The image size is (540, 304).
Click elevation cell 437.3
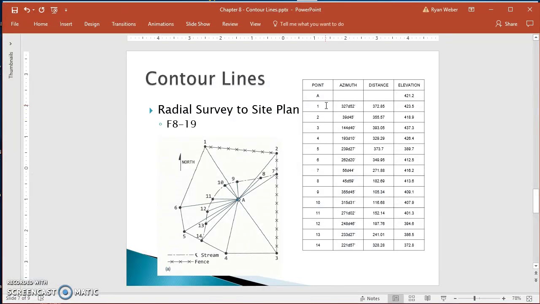click(409, 128)
